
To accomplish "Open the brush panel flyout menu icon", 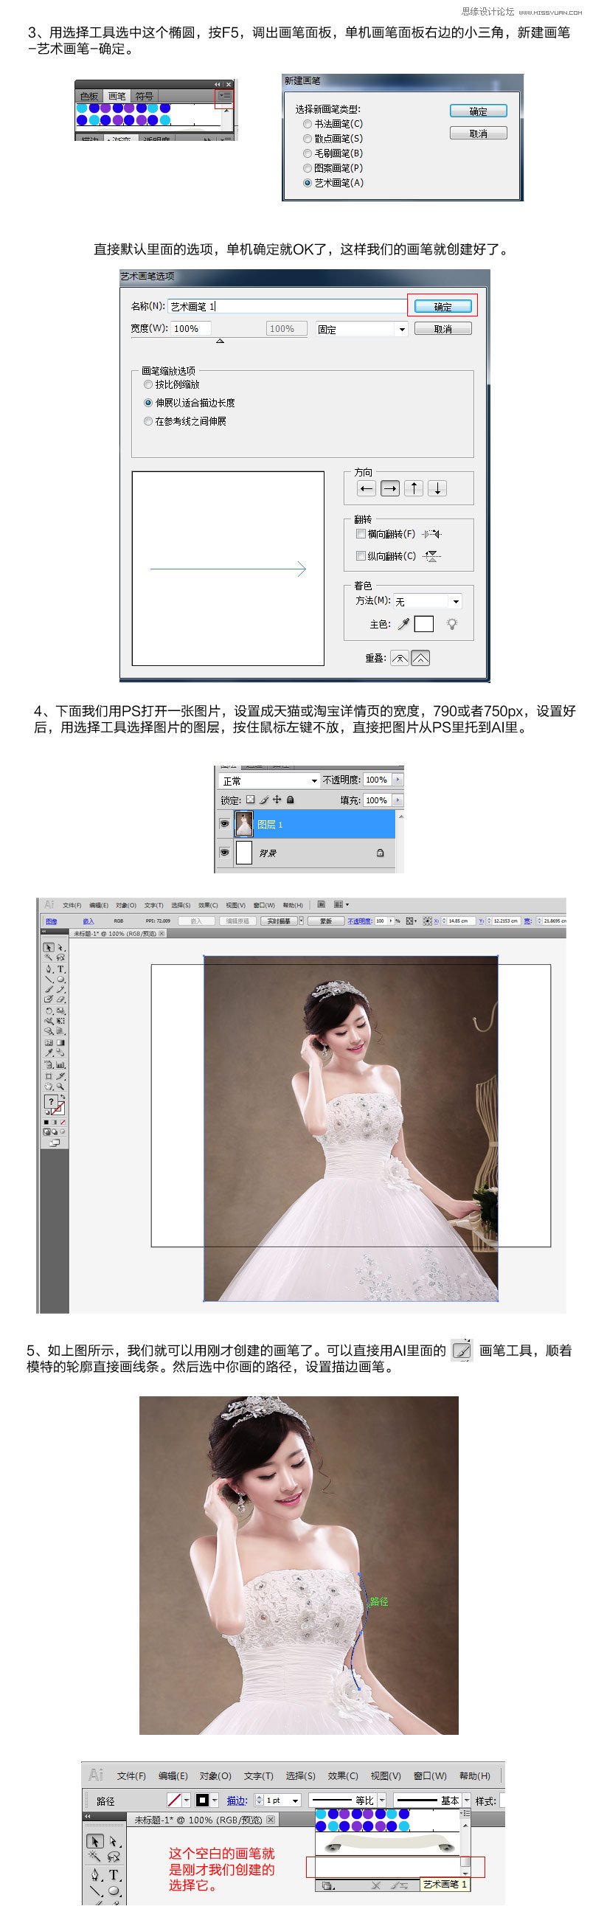I will click(224, 97).
